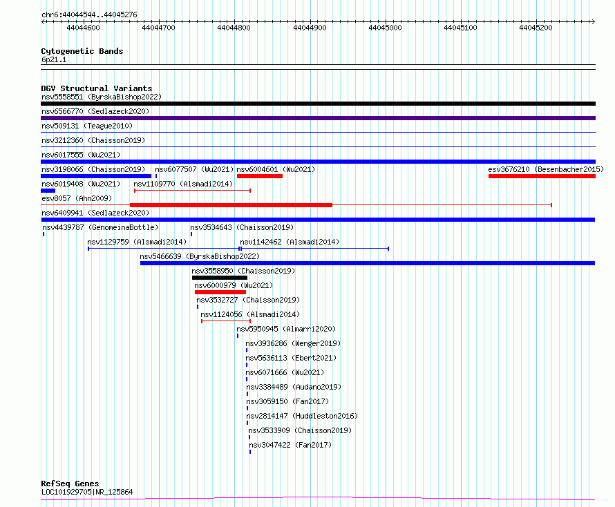
Task: Open the nsv3198066 (Chaisson2019) label
Action: coord(93,169)
